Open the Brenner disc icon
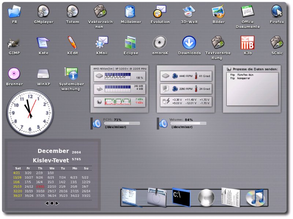293x219 pixels. 14,74
